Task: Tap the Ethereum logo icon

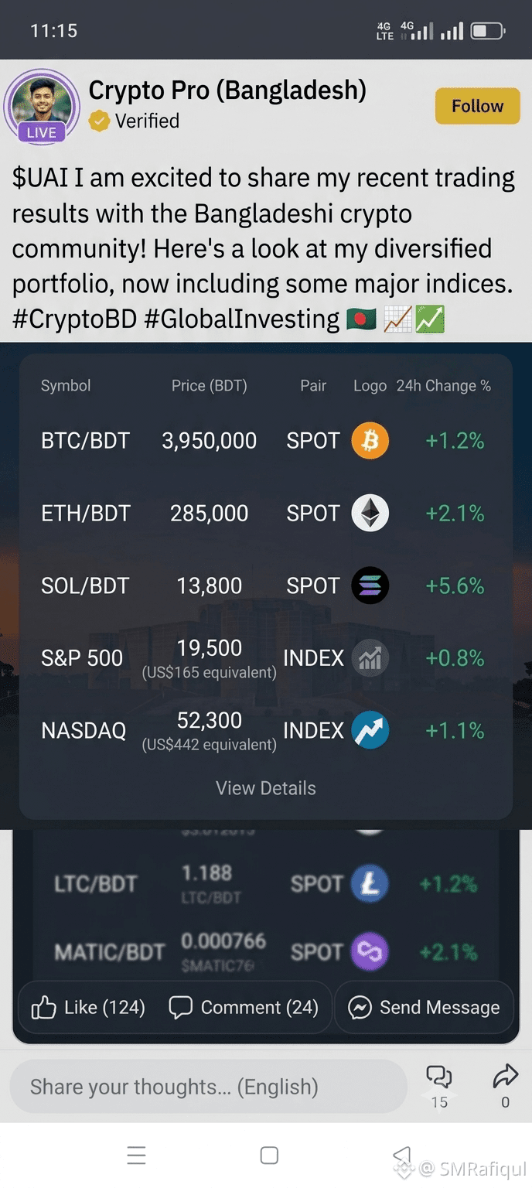Action: pyautogui.click(x=370, y=514)
